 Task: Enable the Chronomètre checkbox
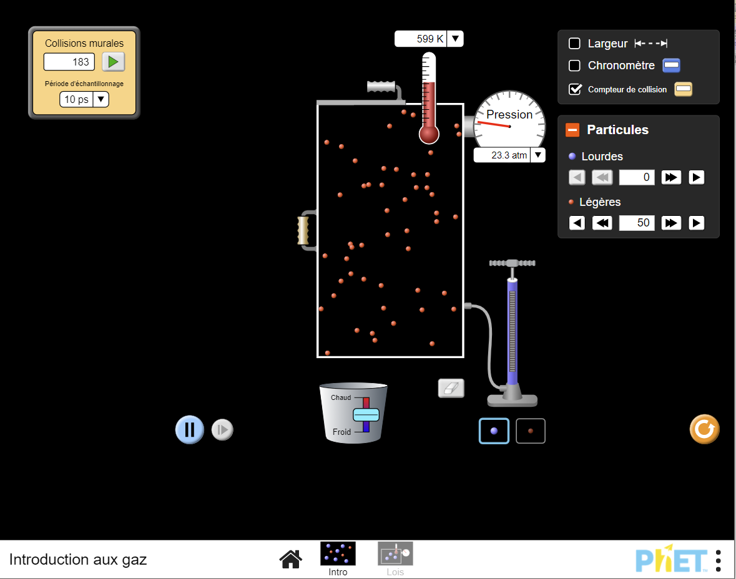click(574, 66)
